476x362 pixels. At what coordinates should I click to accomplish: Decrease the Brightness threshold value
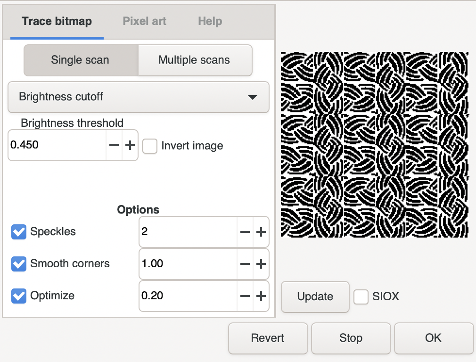114,145
